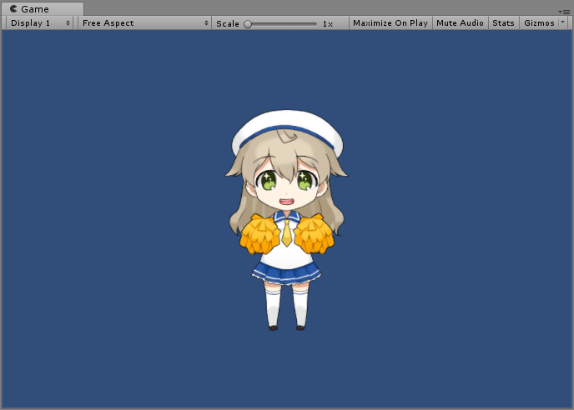Toggle the Stats overlay

click(503, 23)
